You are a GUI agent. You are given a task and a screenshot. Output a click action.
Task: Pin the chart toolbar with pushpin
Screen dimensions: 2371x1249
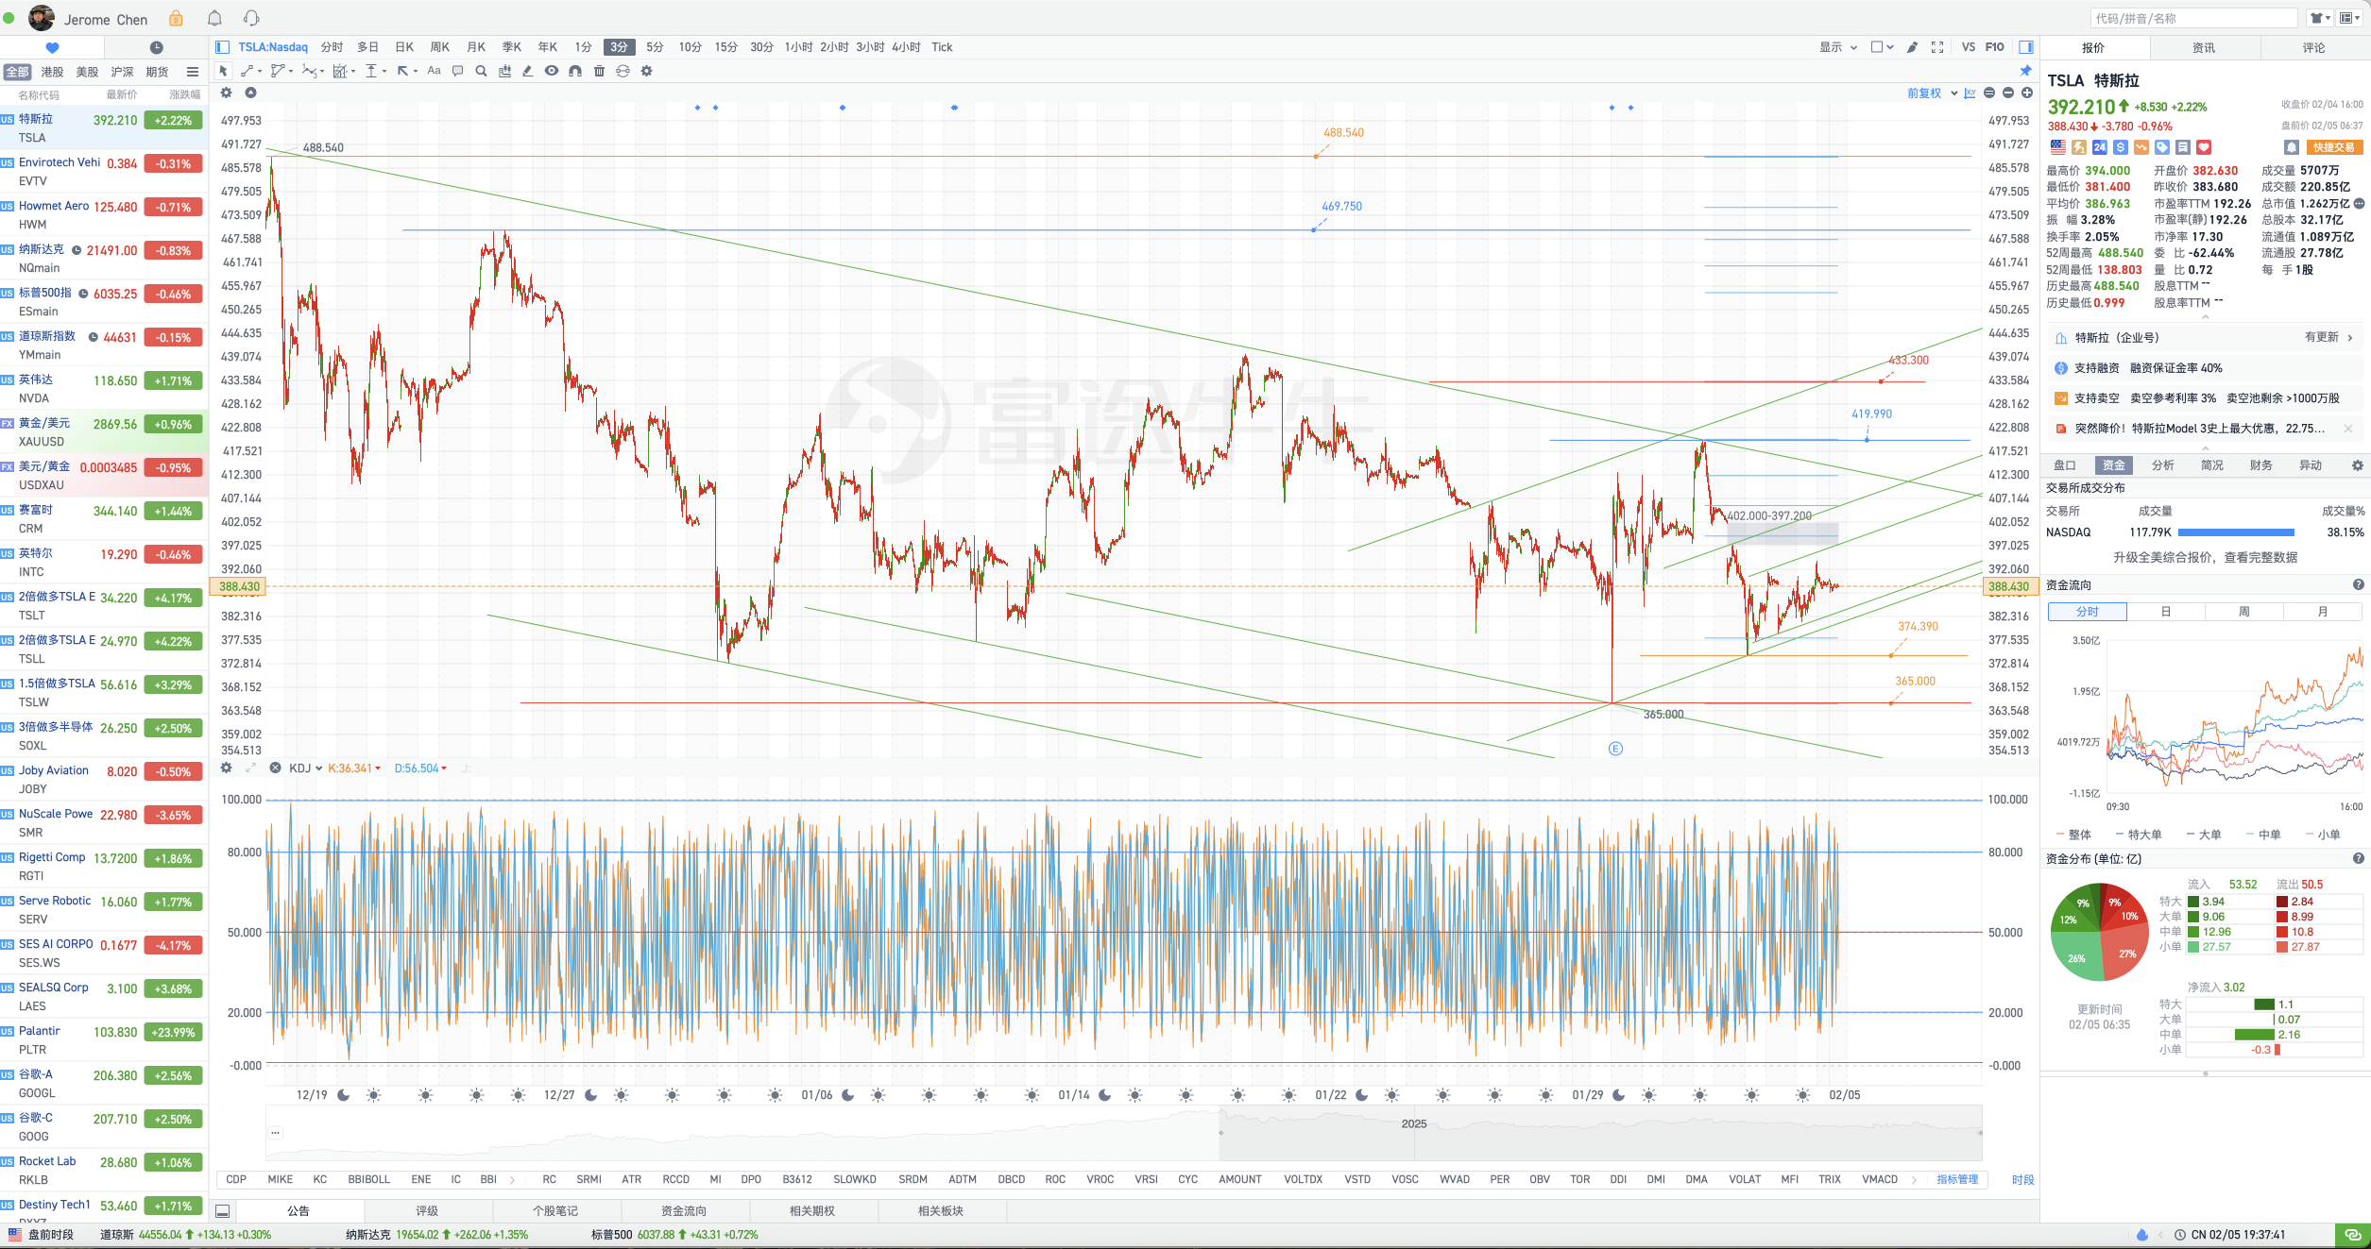(2026, 71)
